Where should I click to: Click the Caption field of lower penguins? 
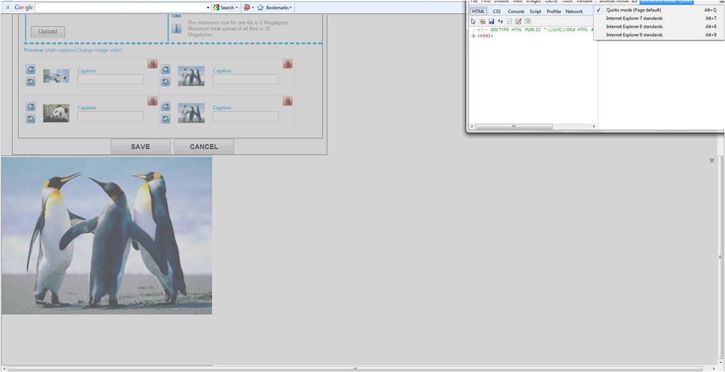(x=246, y=116)
